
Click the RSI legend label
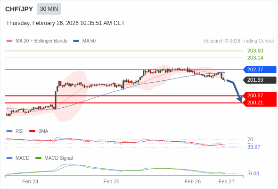(19, 131)
